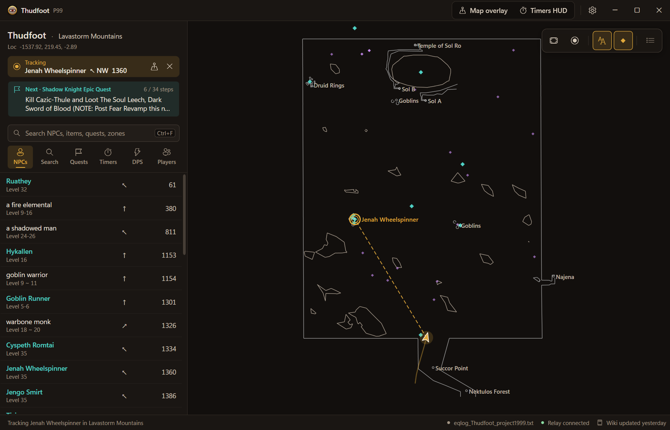Select Goblin Runner row
The width and height of the screenshot is (670, 430).
(x=91, y=302)
